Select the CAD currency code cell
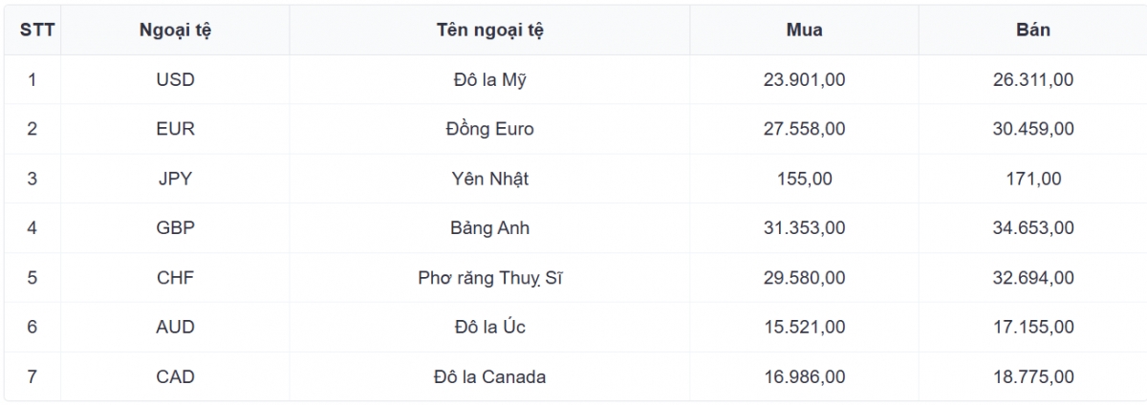The height and width of the screenshot is (405, 1147). point(175,377)
